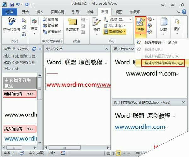Screen dimensions: 189x157
Task: Click the next change arrow icon
Action: click(x=150, y=32)
